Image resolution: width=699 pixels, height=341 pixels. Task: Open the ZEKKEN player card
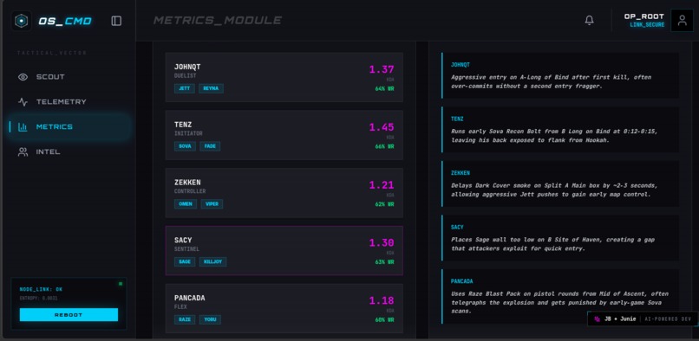pyautogui.click(x=284, y=193)
